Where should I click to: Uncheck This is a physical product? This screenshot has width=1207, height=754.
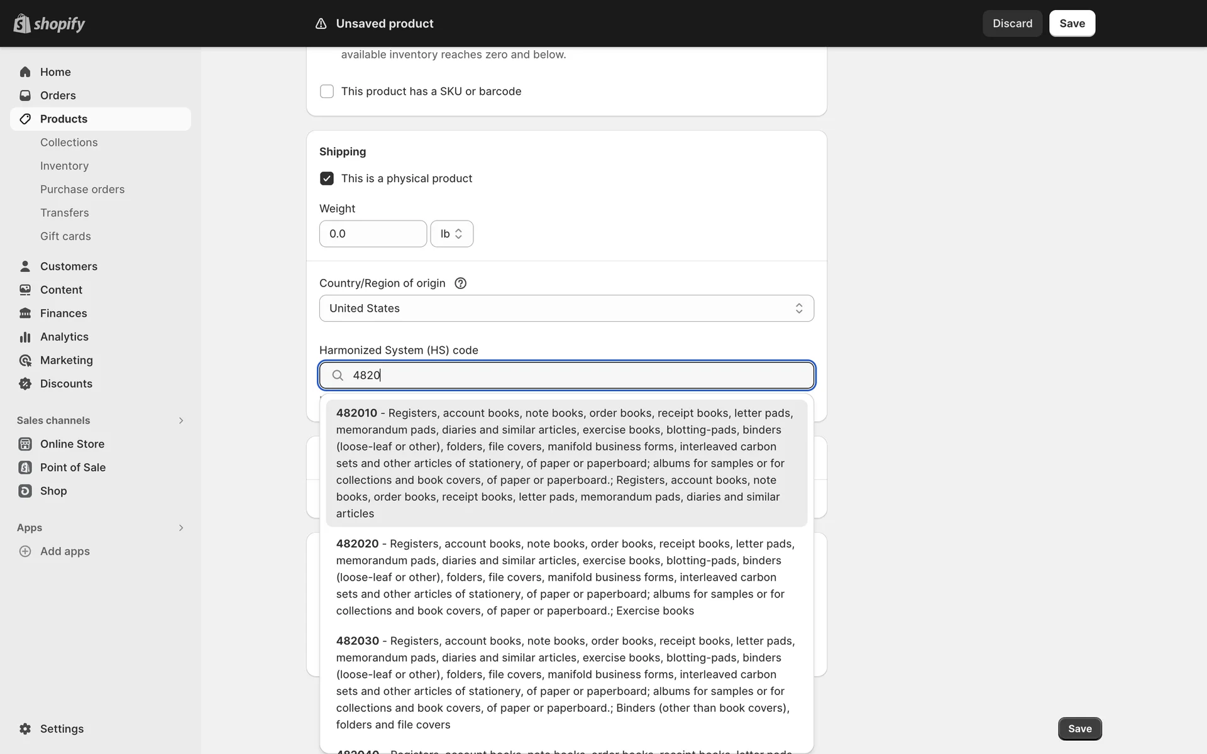(327, 178)
